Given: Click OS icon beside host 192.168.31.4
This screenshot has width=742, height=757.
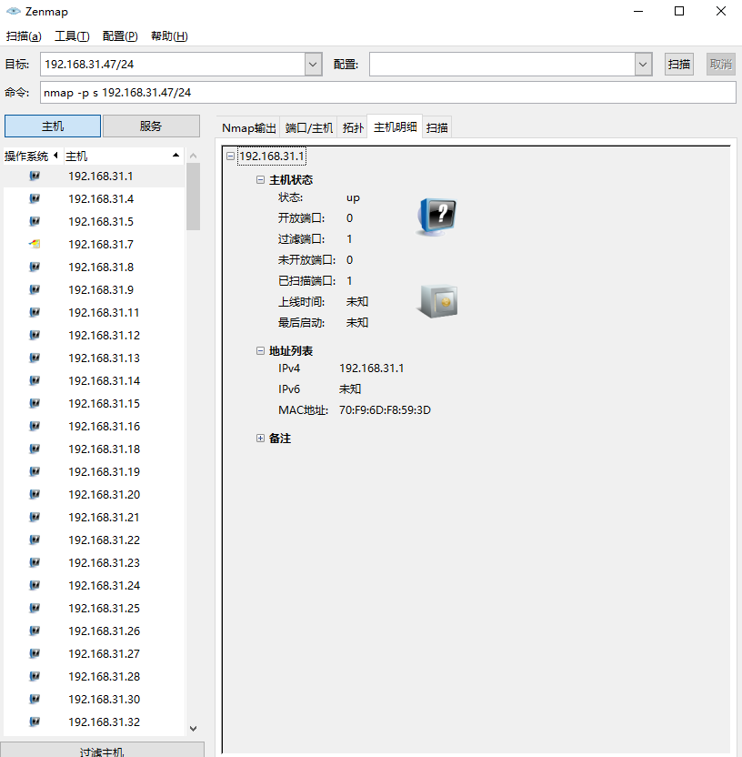Looking at the screenshot, I should (35, 198).
